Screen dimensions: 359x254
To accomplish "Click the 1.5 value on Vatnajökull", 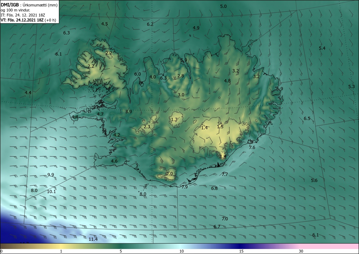I will pos(220,127).
